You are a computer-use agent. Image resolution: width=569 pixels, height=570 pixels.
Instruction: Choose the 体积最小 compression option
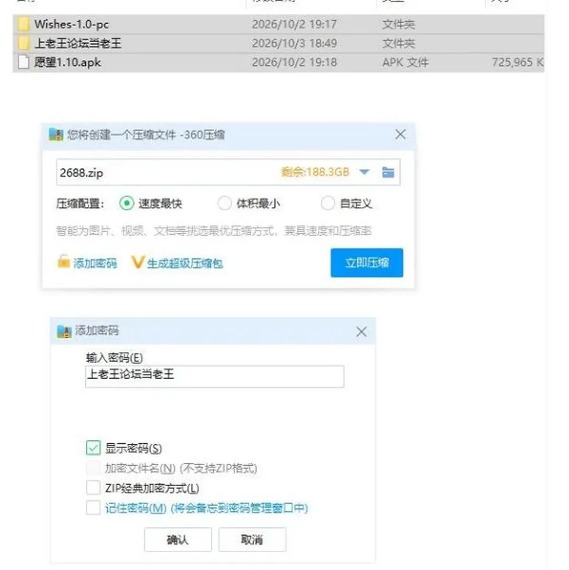coord(224,203)
